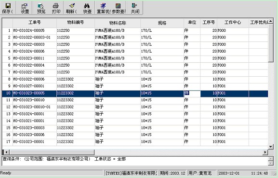
Task: Select work order WO-031024-00006
Action: [29, 51]
